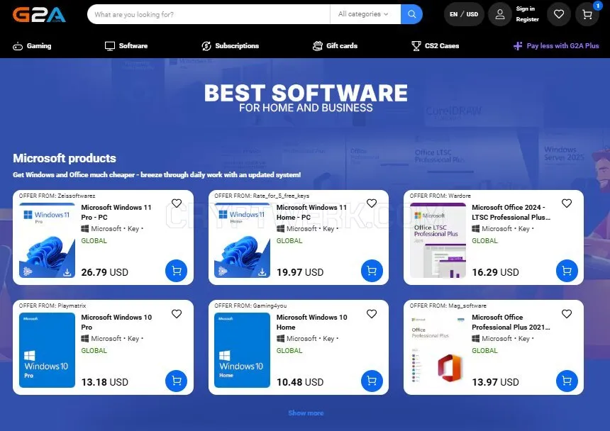Open the Software menu
The width and height of the screenshot is (610, 431).
(126, 46)
